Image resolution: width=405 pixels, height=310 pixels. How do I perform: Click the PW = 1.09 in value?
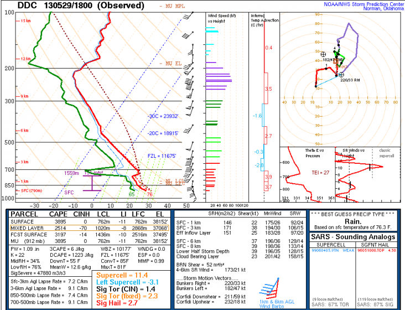click(25, 249)
